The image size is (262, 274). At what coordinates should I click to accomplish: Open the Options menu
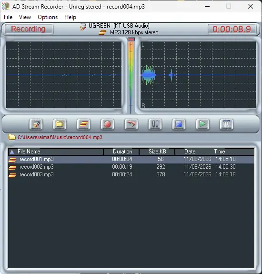pos(48,17)
